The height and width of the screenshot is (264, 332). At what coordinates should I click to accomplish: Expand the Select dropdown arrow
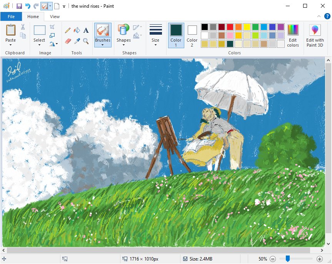coord(39,45)
